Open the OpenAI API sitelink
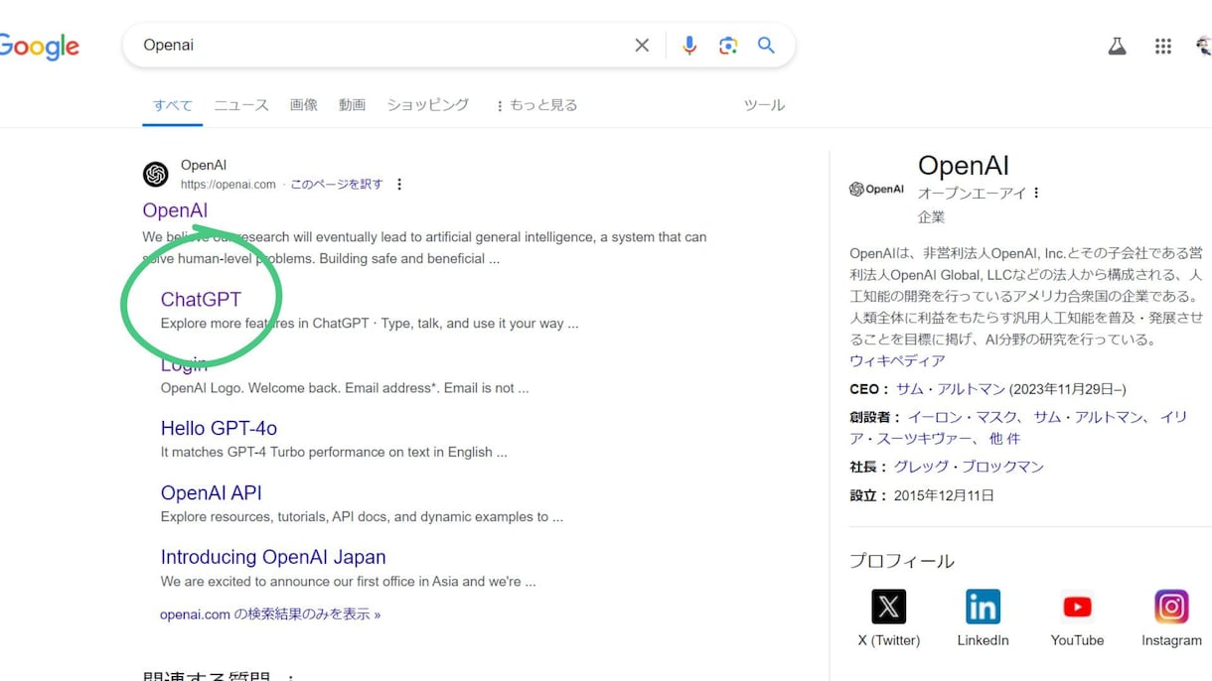Image resolution: width=1212 pixels, height=681 pixels. [x=212, y=492]
